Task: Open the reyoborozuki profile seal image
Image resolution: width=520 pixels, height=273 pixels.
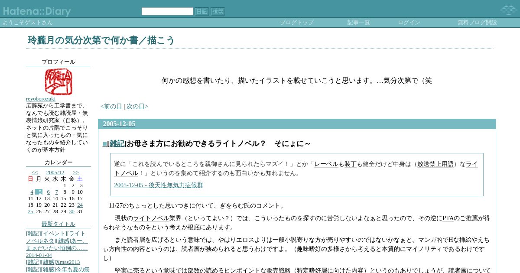Action: click(x=58, y=81)
